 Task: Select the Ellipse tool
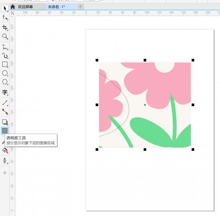pyautogui.click(x=5, y=73)
